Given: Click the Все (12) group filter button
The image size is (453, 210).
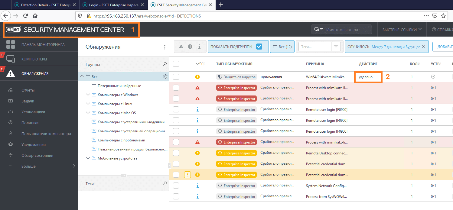Looking at the screenshot, I should pos(282,47).
